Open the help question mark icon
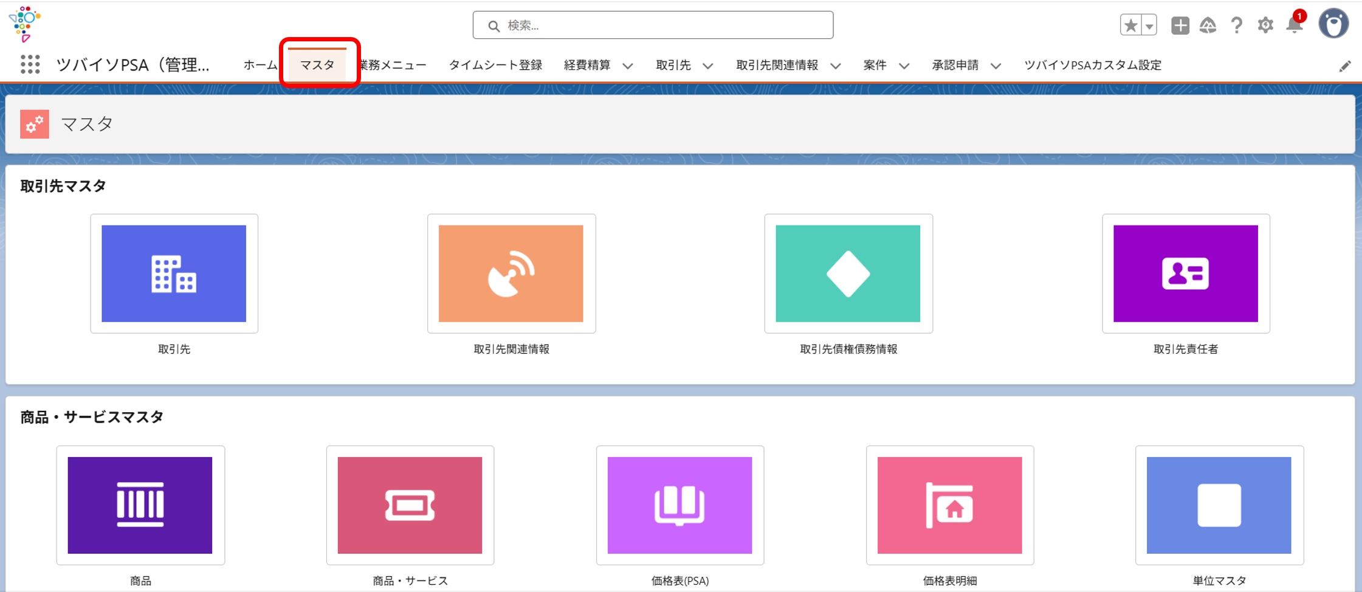This screenshot has width=1362, height=592. coord(1236,26)
